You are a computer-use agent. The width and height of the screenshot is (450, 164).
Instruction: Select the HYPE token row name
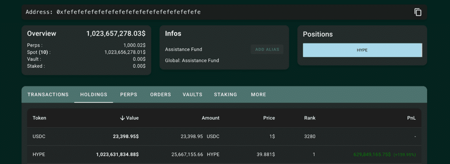click(39, 154)
